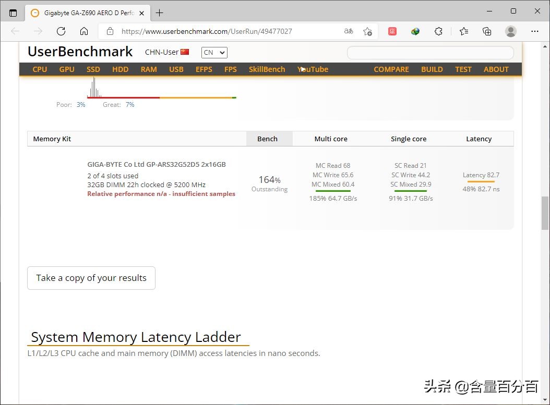Click the browser profile avatar
Viewport: 550px width, 405px height.
pyautogui.click(x=510, y=31)
